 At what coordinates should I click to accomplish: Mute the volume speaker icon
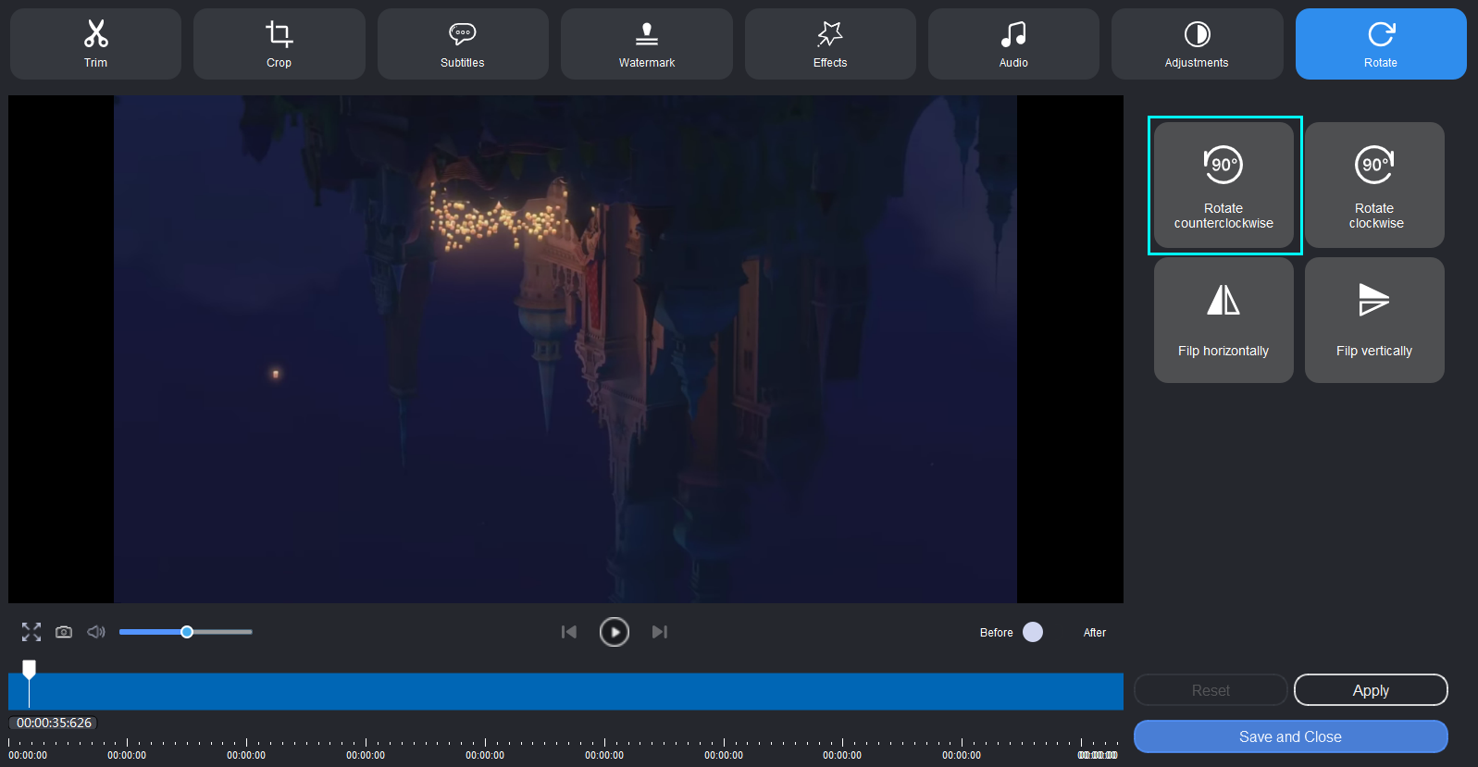[x=96, y=632]
